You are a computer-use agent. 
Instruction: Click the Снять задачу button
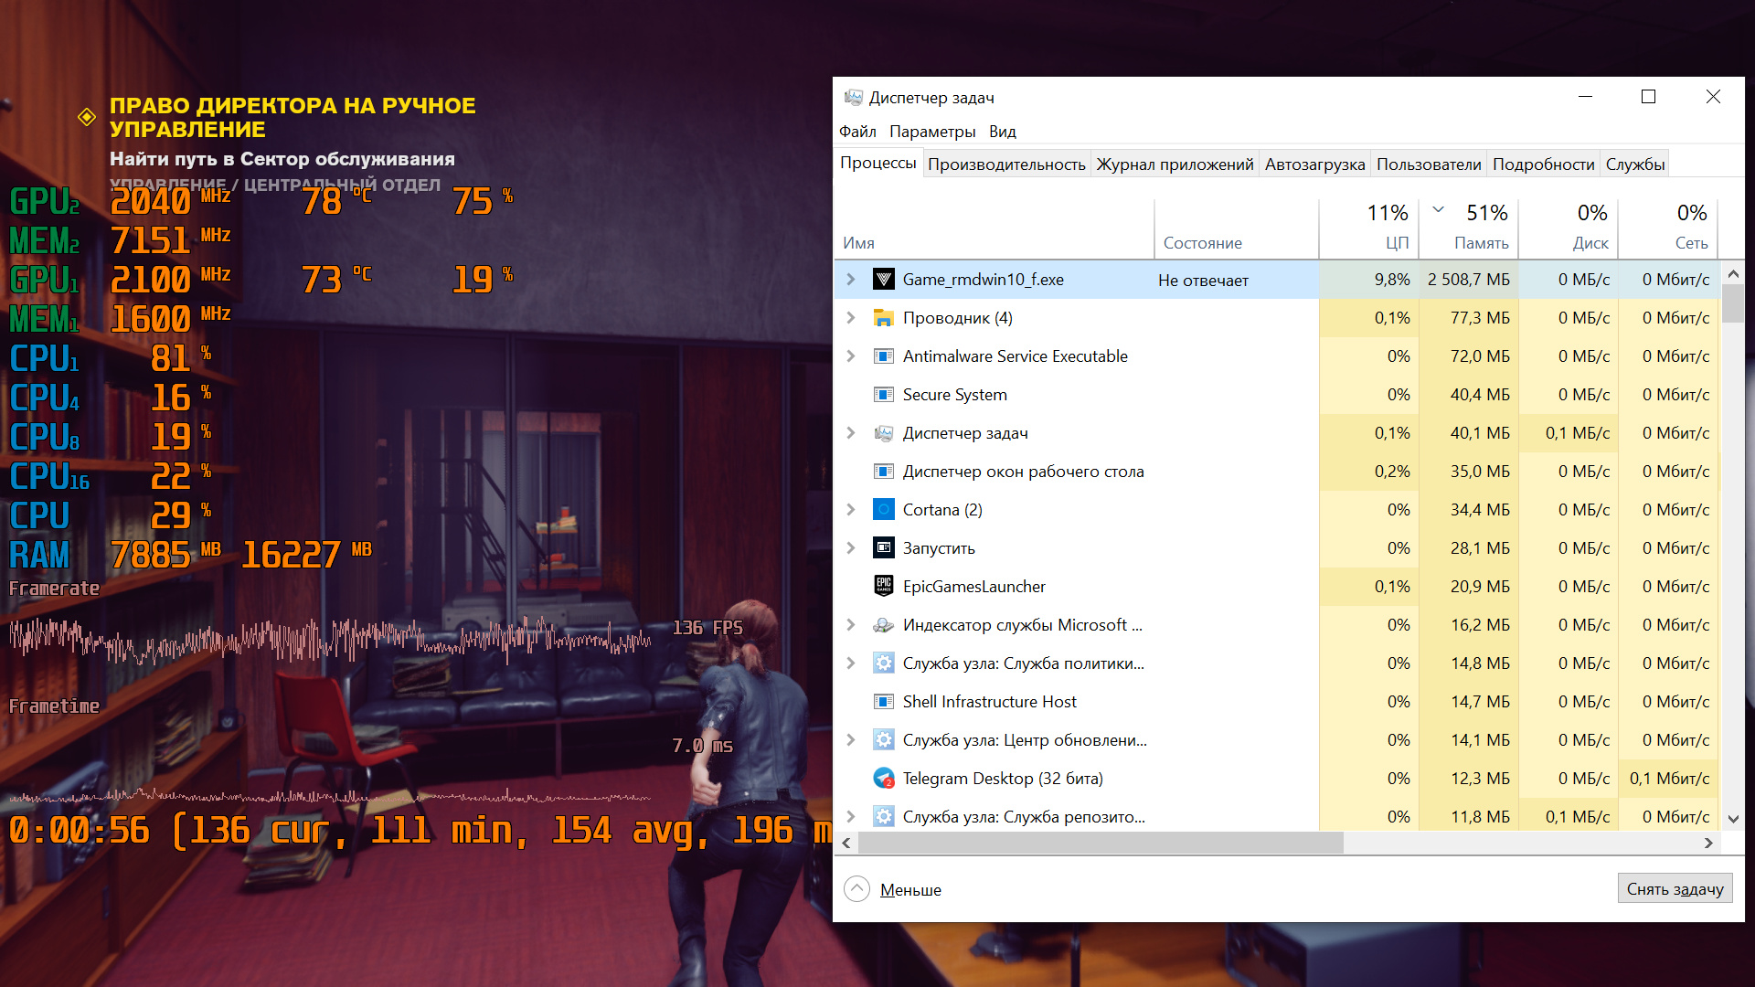(x=1675, y=889)
